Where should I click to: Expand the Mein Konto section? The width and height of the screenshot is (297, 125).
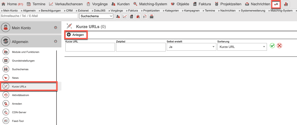[x=55, y=28]
